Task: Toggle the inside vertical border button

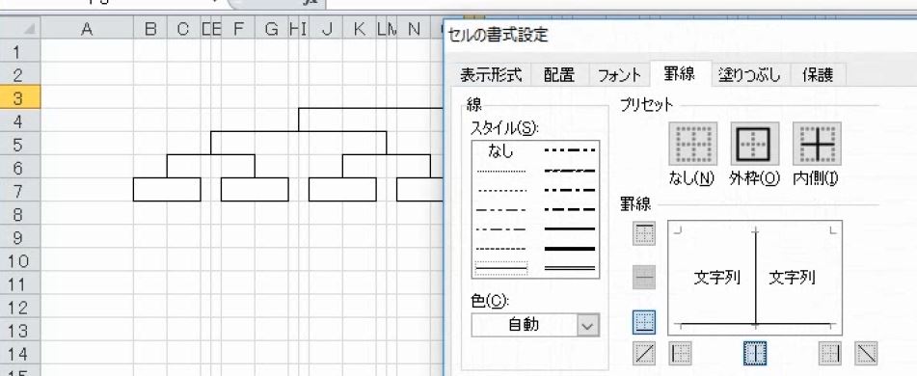Action: click(755, 353)
